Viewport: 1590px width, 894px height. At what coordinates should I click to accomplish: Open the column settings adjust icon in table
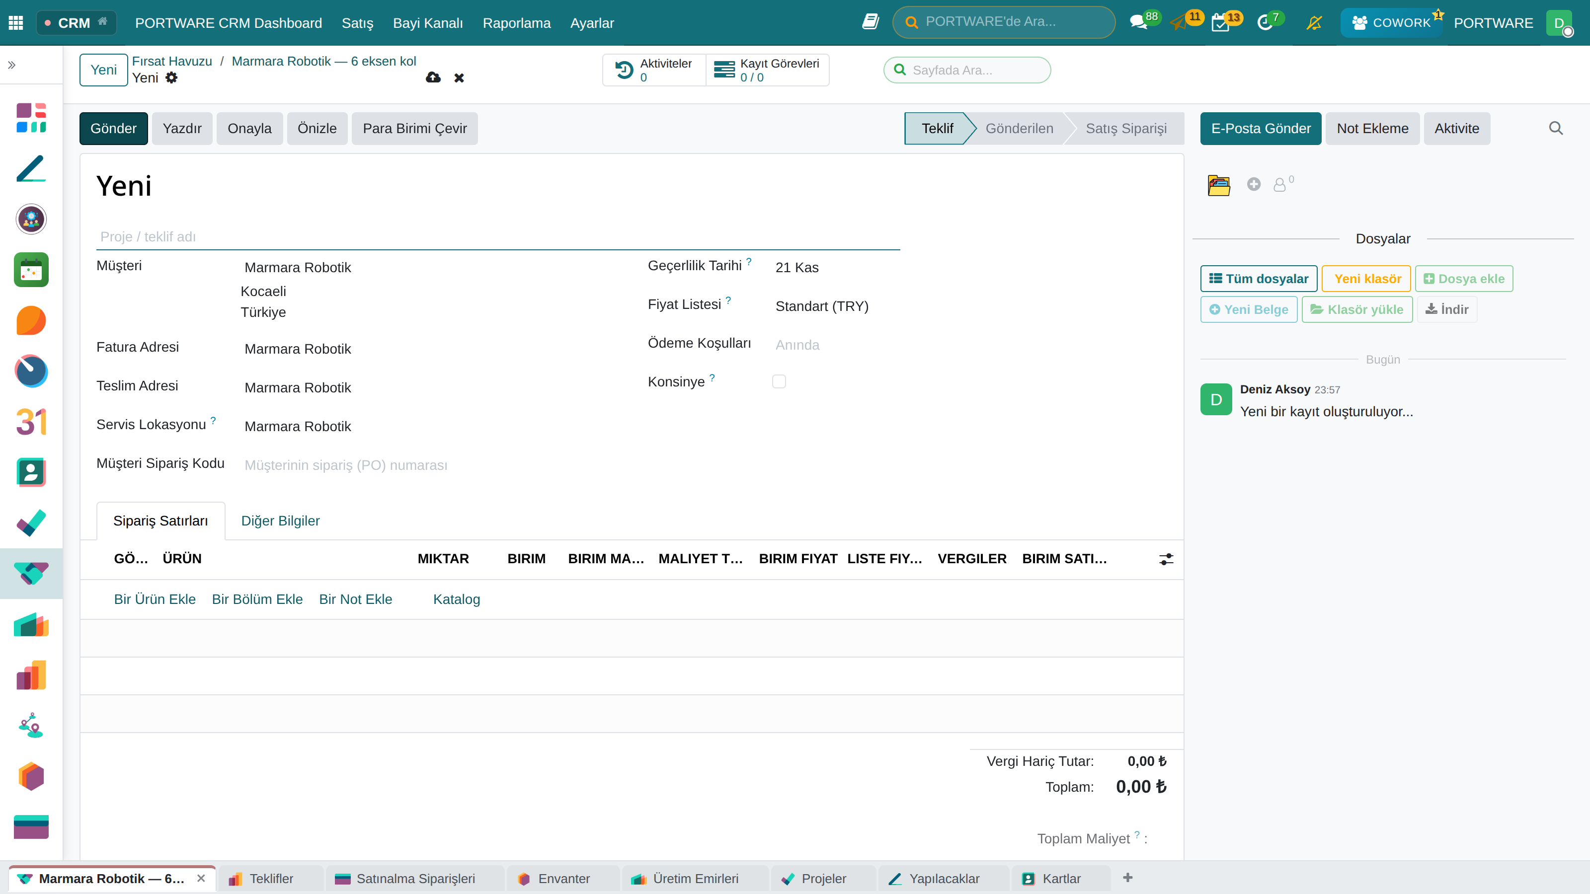[1166, 559]
